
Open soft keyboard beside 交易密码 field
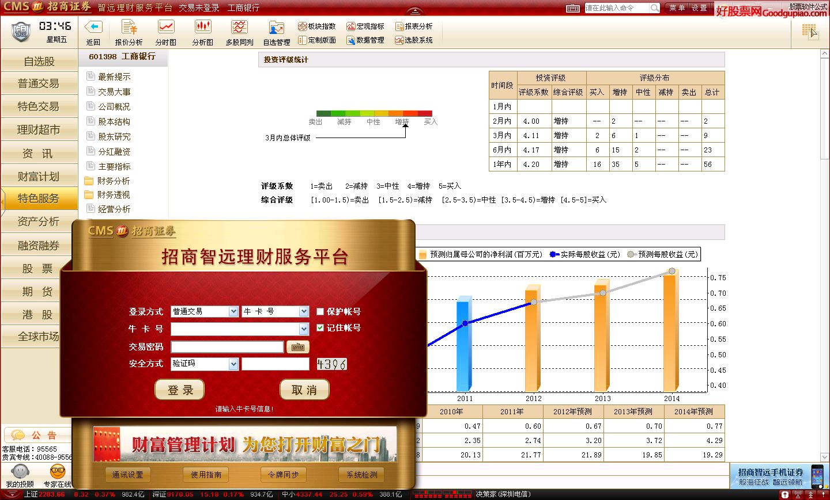point(298,347)
